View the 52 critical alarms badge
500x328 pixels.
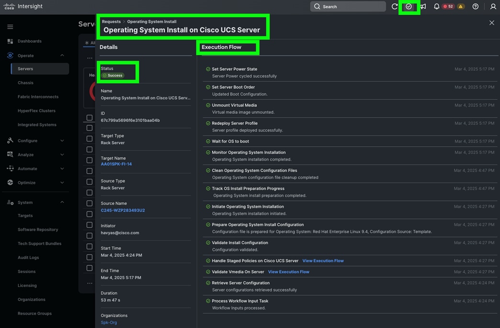click(448, 6)
